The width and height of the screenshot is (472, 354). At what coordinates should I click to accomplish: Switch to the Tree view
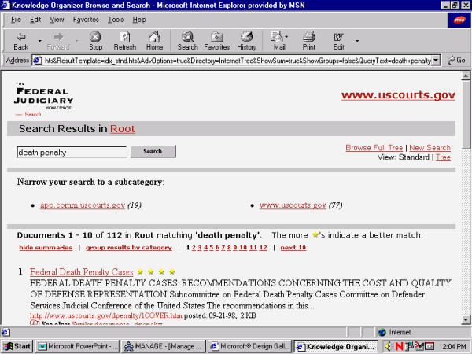(443, 157)
